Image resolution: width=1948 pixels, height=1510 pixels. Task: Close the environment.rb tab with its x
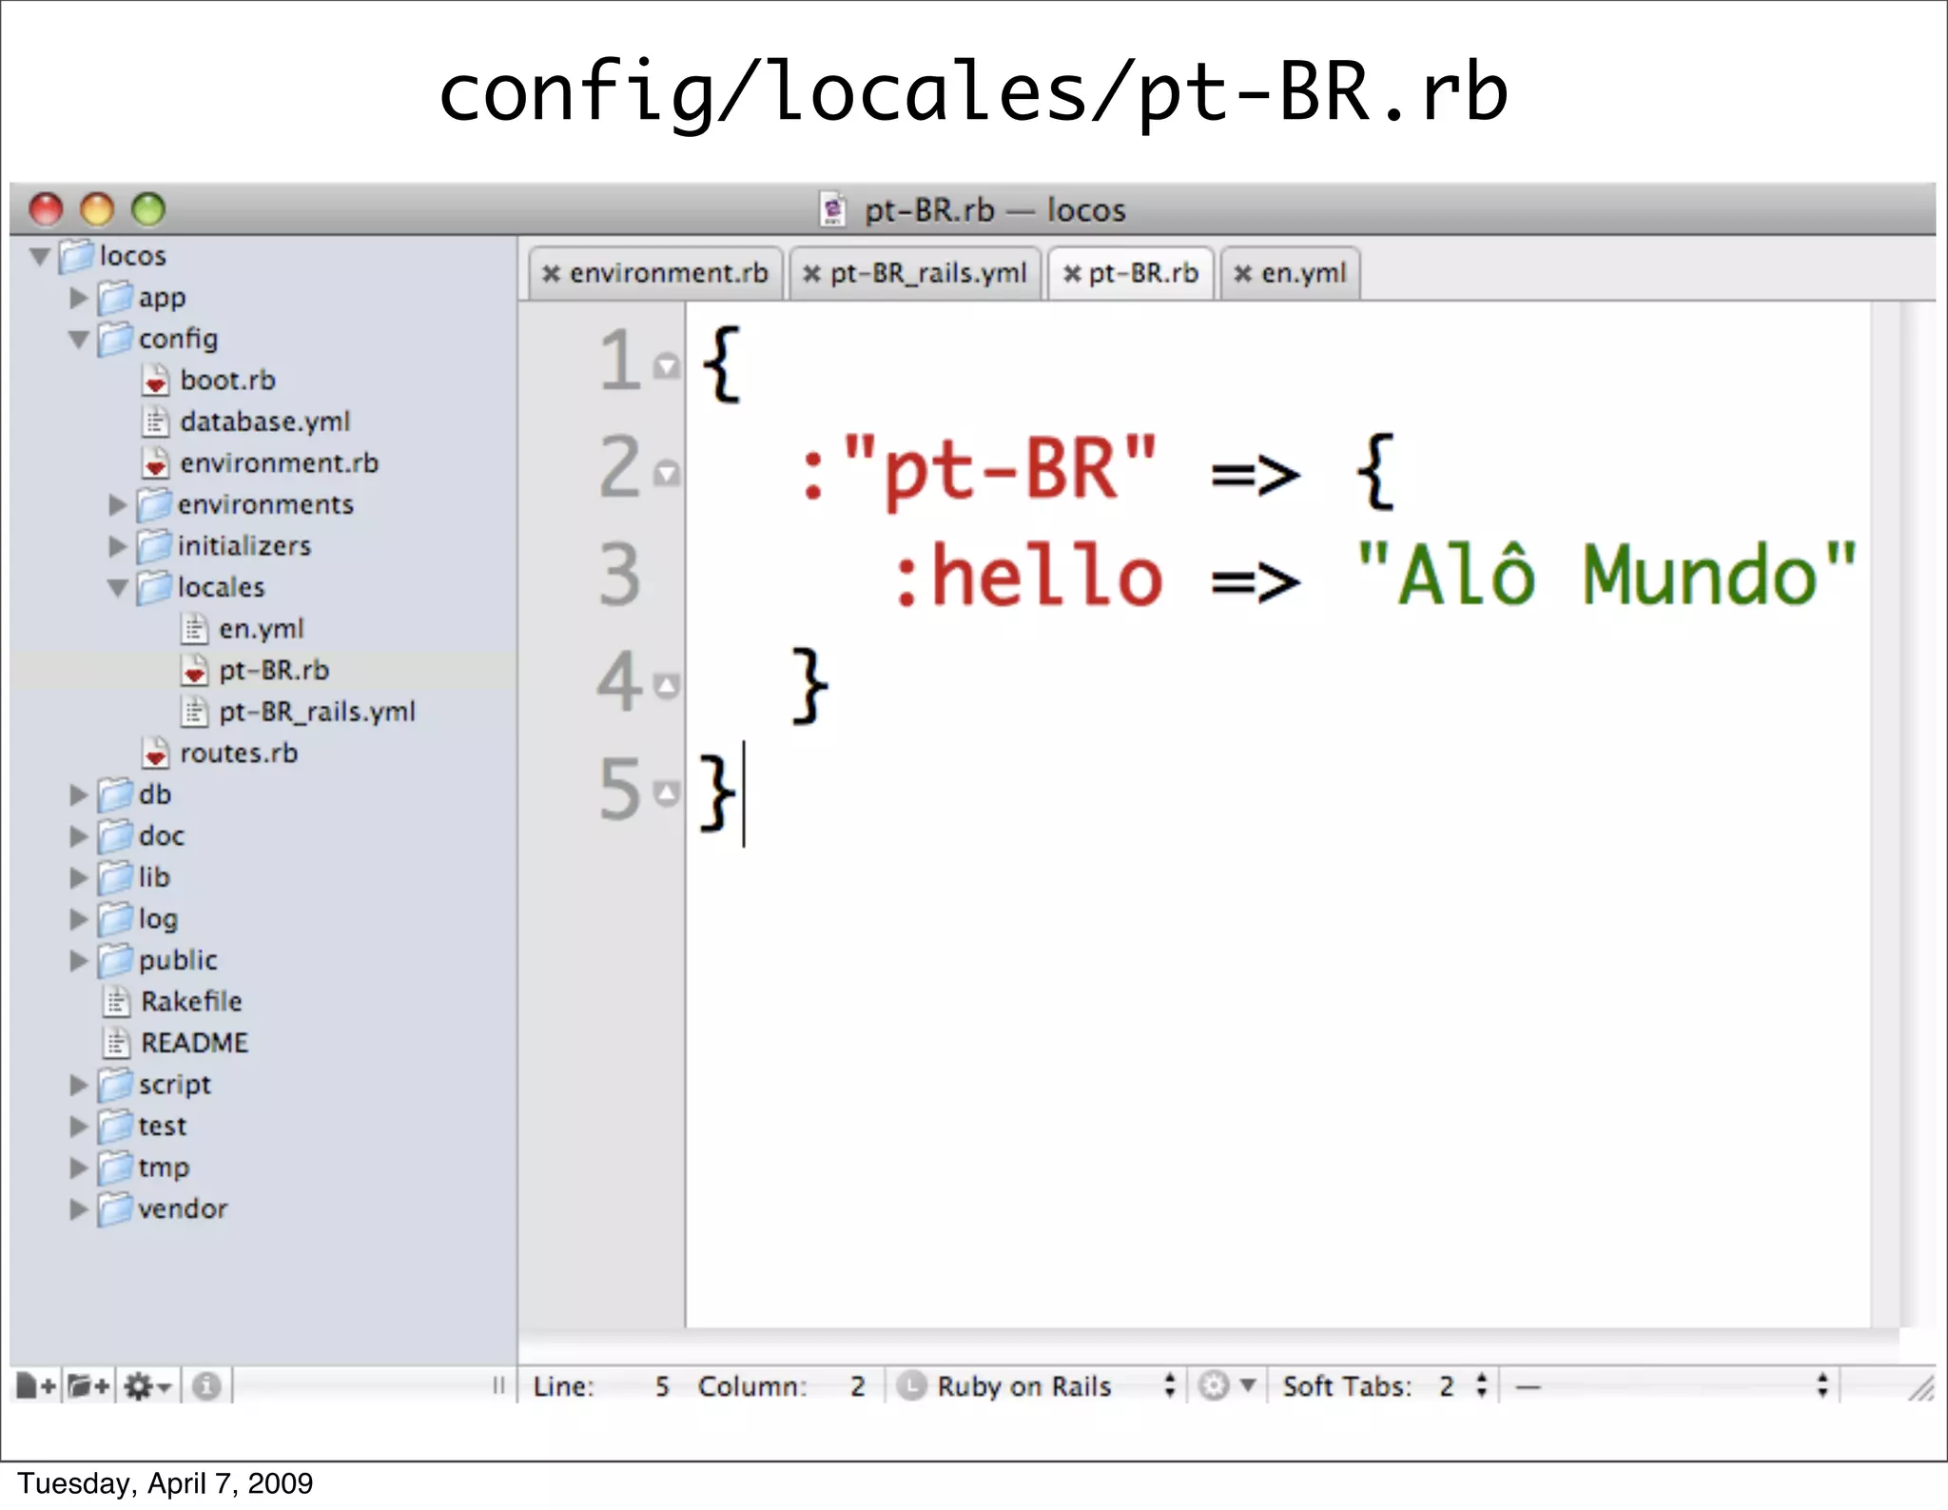point(550,274)
